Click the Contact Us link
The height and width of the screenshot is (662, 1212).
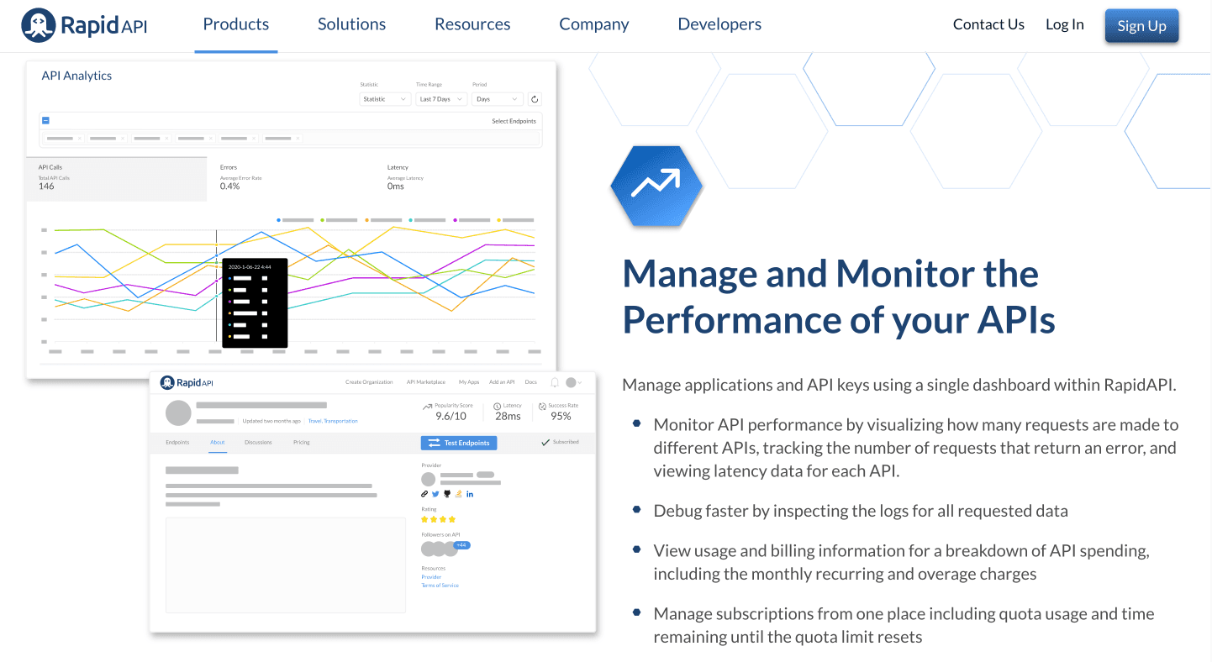988,24
